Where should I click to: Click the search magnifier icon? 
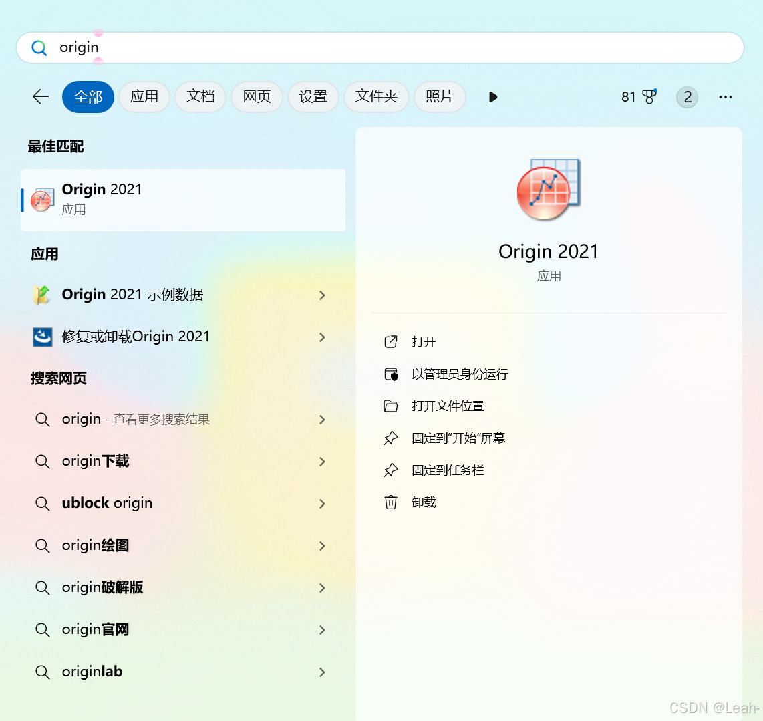coord(39,47)
